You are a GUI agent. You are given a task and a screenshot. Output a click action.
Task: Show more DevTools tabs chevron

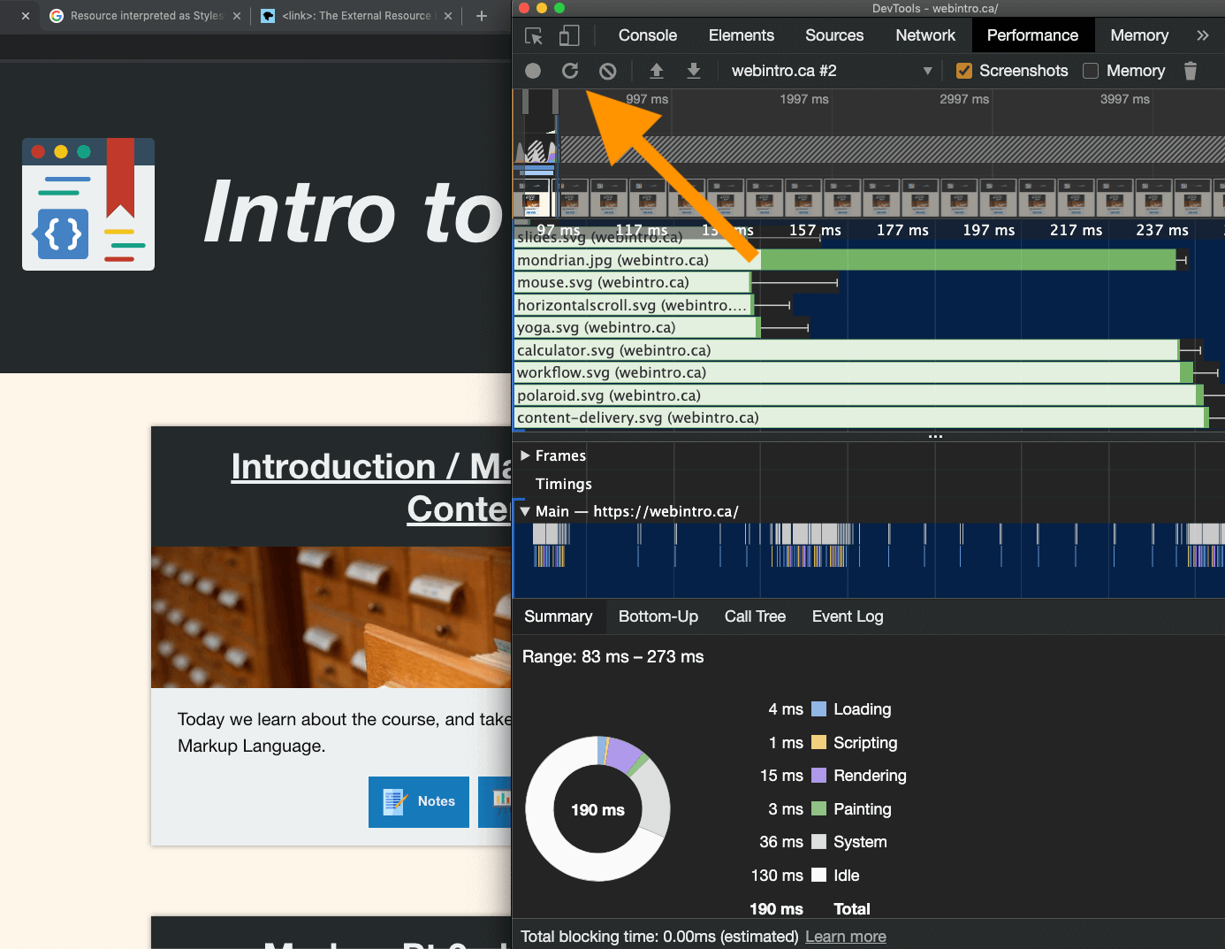click(x=1202, y=35)
